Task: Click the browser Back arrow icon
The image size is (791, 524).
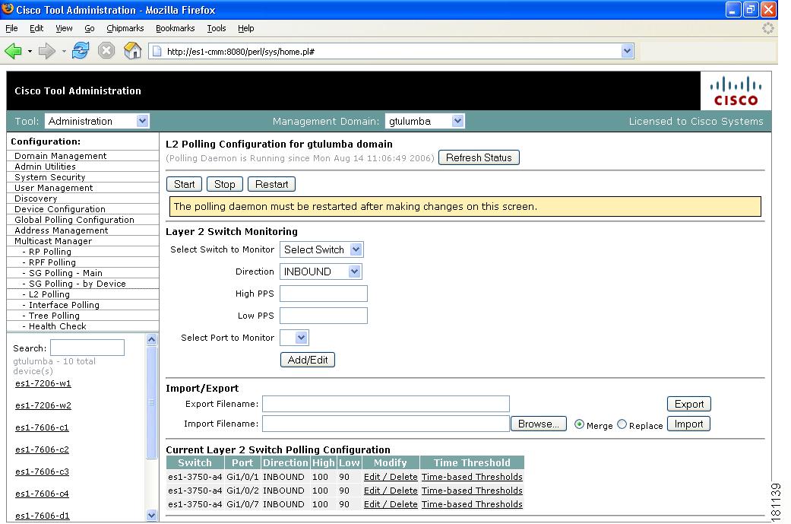Action: (x=13, y=51)
